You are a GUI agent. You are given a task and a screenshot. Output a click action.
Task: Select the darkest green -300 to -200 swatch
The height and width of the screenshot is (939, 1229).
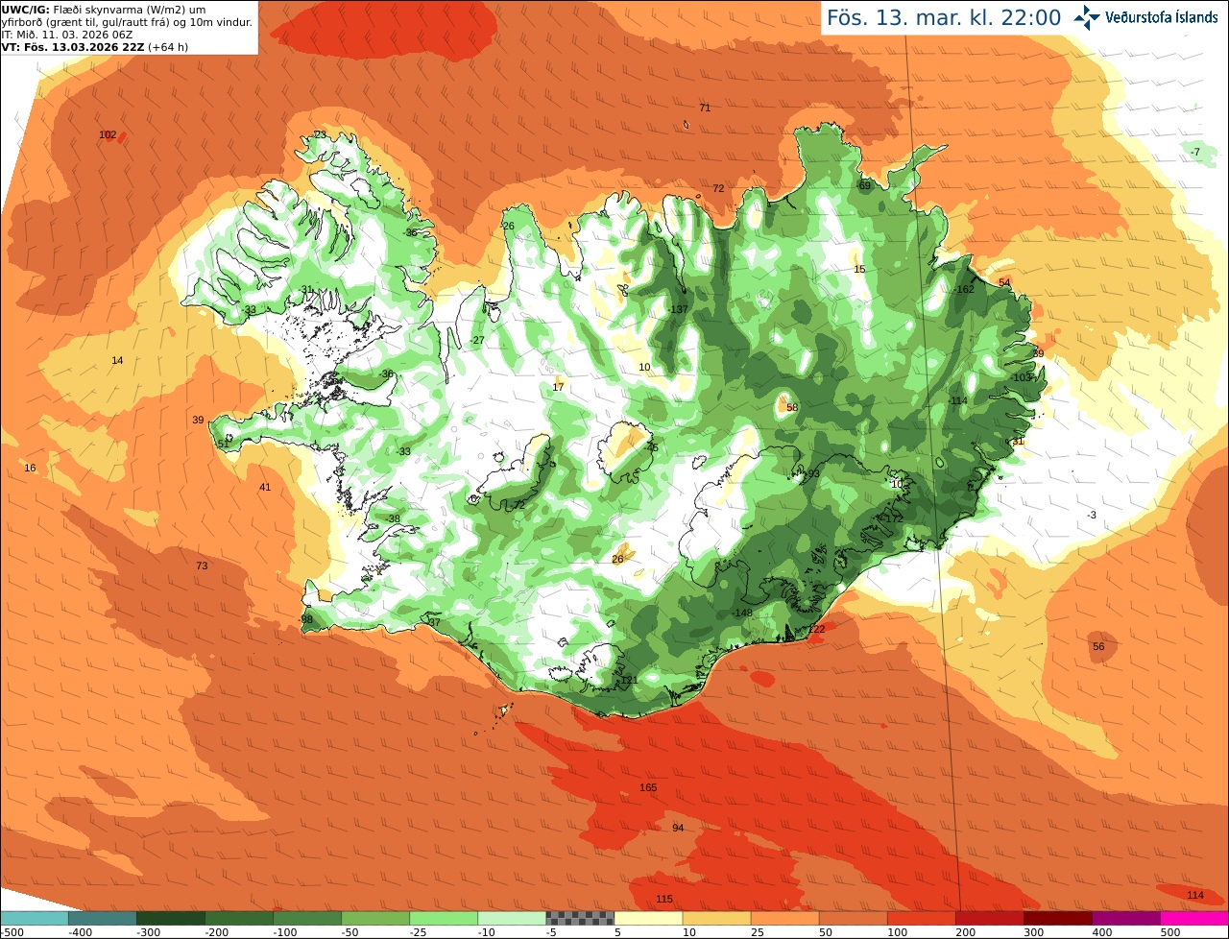(171, 918)
